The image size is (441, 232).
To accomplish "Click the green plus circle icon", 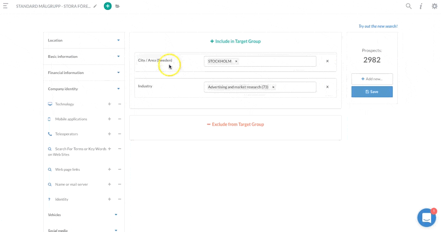I will pos(108,6).
